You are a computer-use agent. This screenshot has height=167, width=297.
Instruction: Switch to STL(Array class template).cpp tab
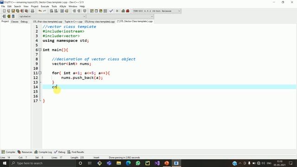point(100,22)
